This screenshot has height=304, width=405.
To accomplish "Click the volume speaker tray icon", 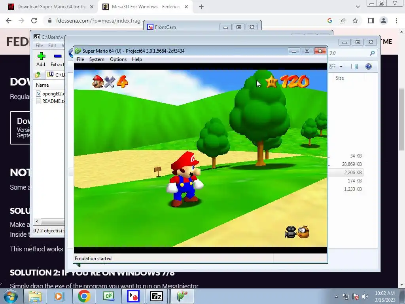I will (365, 296).
